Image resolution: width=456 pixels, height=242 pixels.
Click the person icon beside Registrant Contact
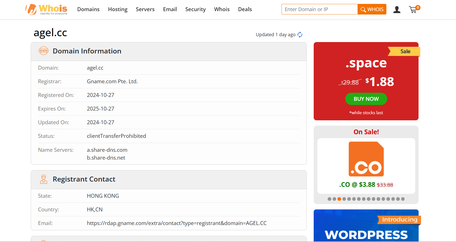coord(44,179)
